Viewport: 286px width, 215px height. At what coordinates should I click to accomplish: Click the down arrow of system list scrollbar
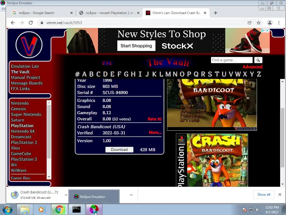[x=49, y=177]
